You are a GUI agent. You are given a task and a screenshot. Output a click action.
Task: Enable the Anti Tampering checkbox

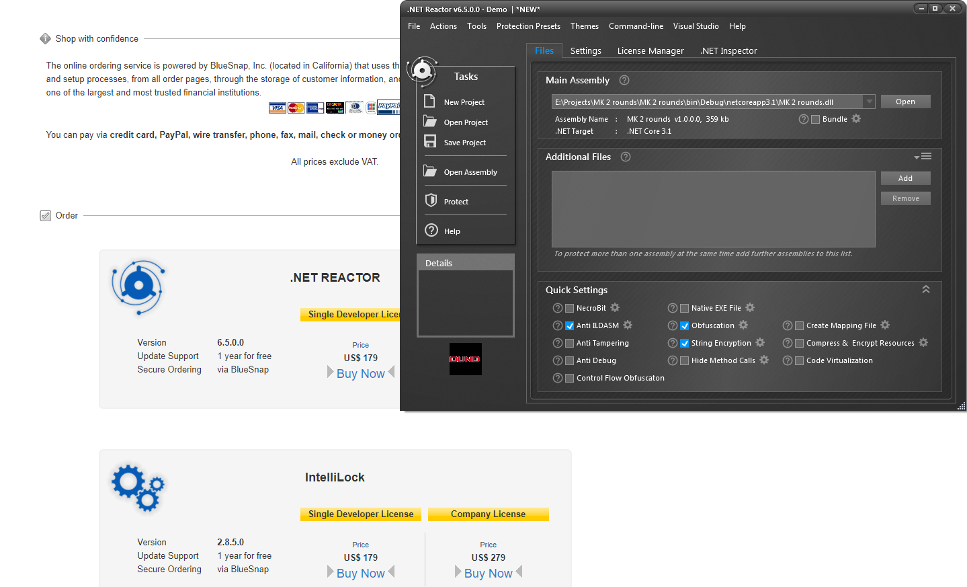click(x=570, y=343)
